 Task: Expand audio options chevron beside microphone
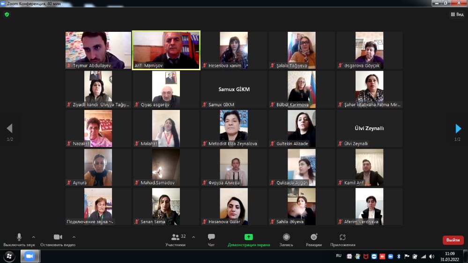click(33, 237)
